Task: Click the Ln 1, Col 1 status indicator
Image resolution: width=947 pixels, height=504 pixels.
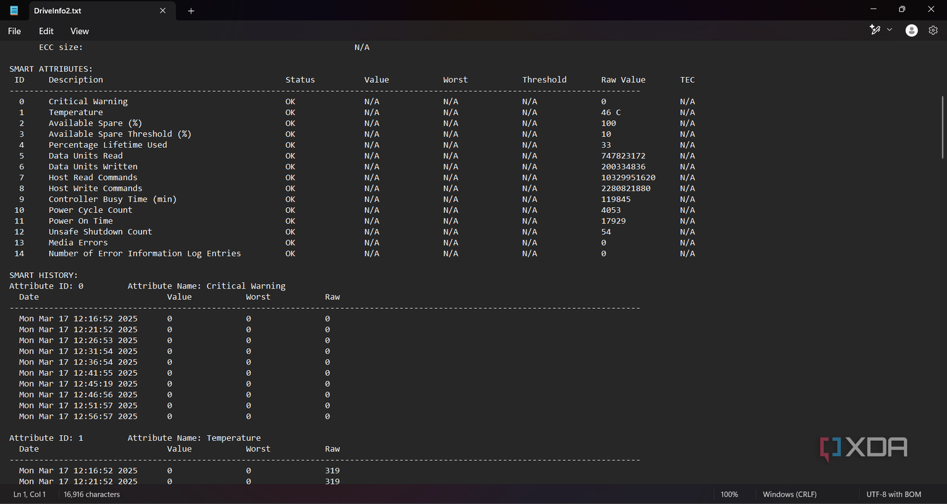Action: (x=30, y=495)
